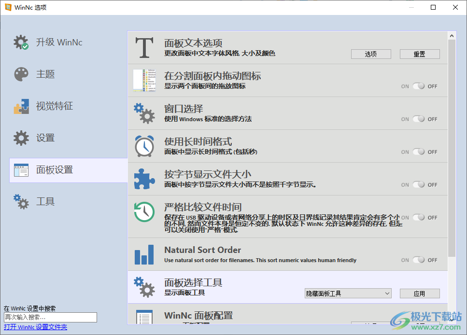Toggle the 使用长时间格式 switch
Image resolution: width=467 pixels, height=335 pixels.
tap(419, 152)
